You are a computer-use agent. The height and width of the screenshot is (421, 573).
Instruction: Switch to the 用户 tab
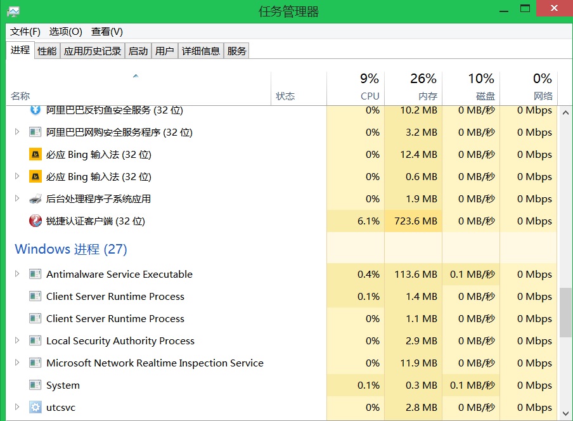(164, 51)
